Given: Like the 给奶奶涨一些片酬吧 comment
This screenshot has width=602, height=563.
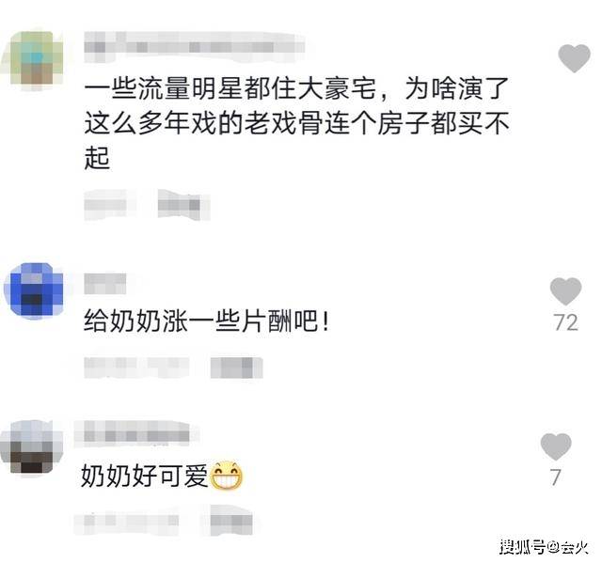Looking at the screenshot, I should point(565,291).
